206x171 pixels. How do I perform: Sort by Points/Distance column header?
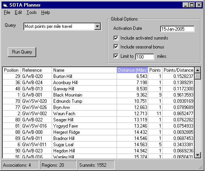178,70
